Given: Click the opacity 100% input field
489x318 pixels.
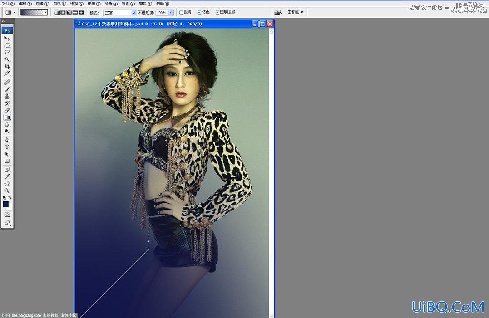Looking at the screenshot, I should click(162, 13).
